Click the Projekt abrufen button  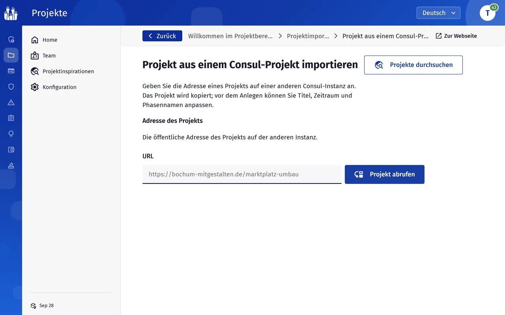click(x=385, y=174)
